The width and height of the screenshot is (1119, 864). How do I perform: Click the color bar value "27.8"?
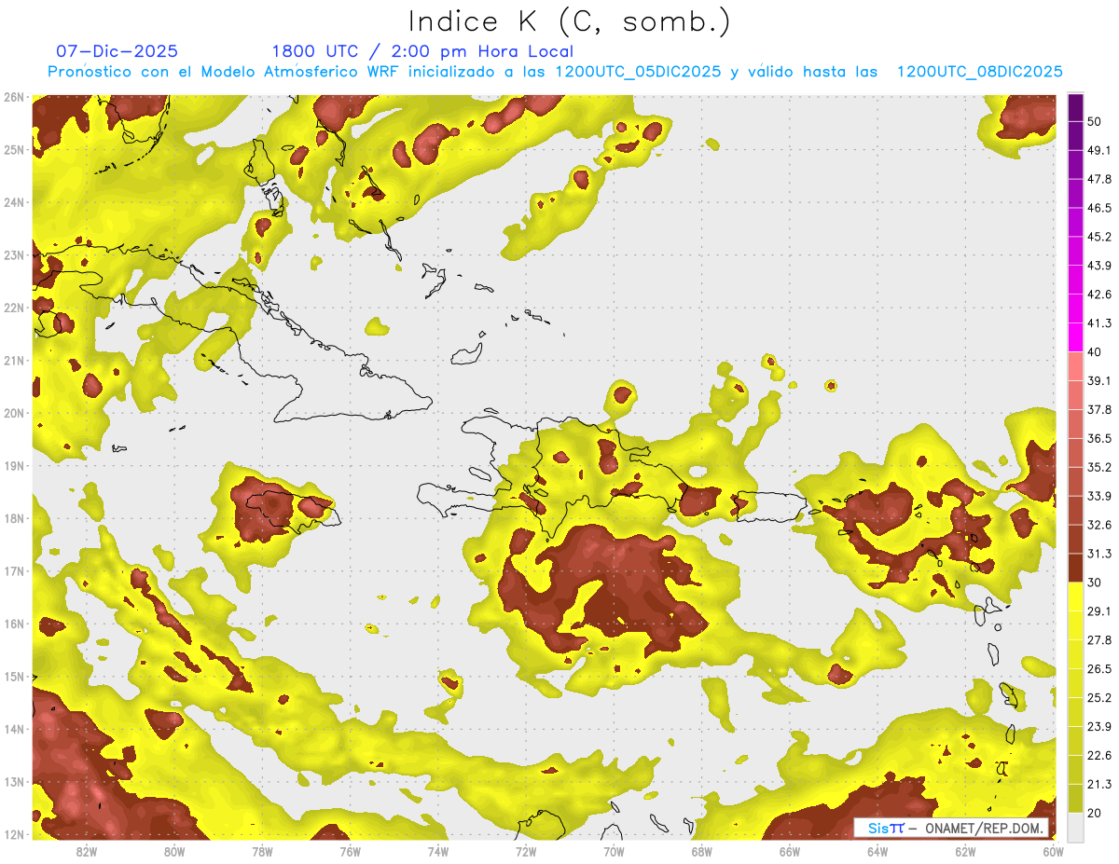pos(1099,640)
